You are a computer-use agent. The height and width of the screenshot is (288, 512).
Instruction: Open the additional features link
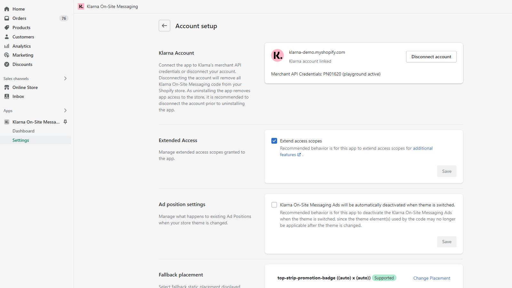coord(422,148)
